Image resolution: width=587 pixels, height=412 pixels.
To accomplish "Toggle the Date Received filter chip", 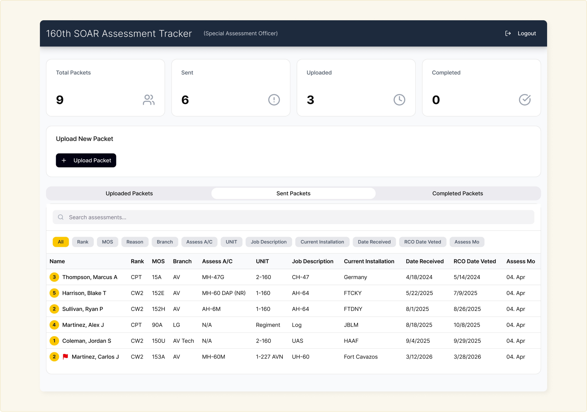I will 374,242.
